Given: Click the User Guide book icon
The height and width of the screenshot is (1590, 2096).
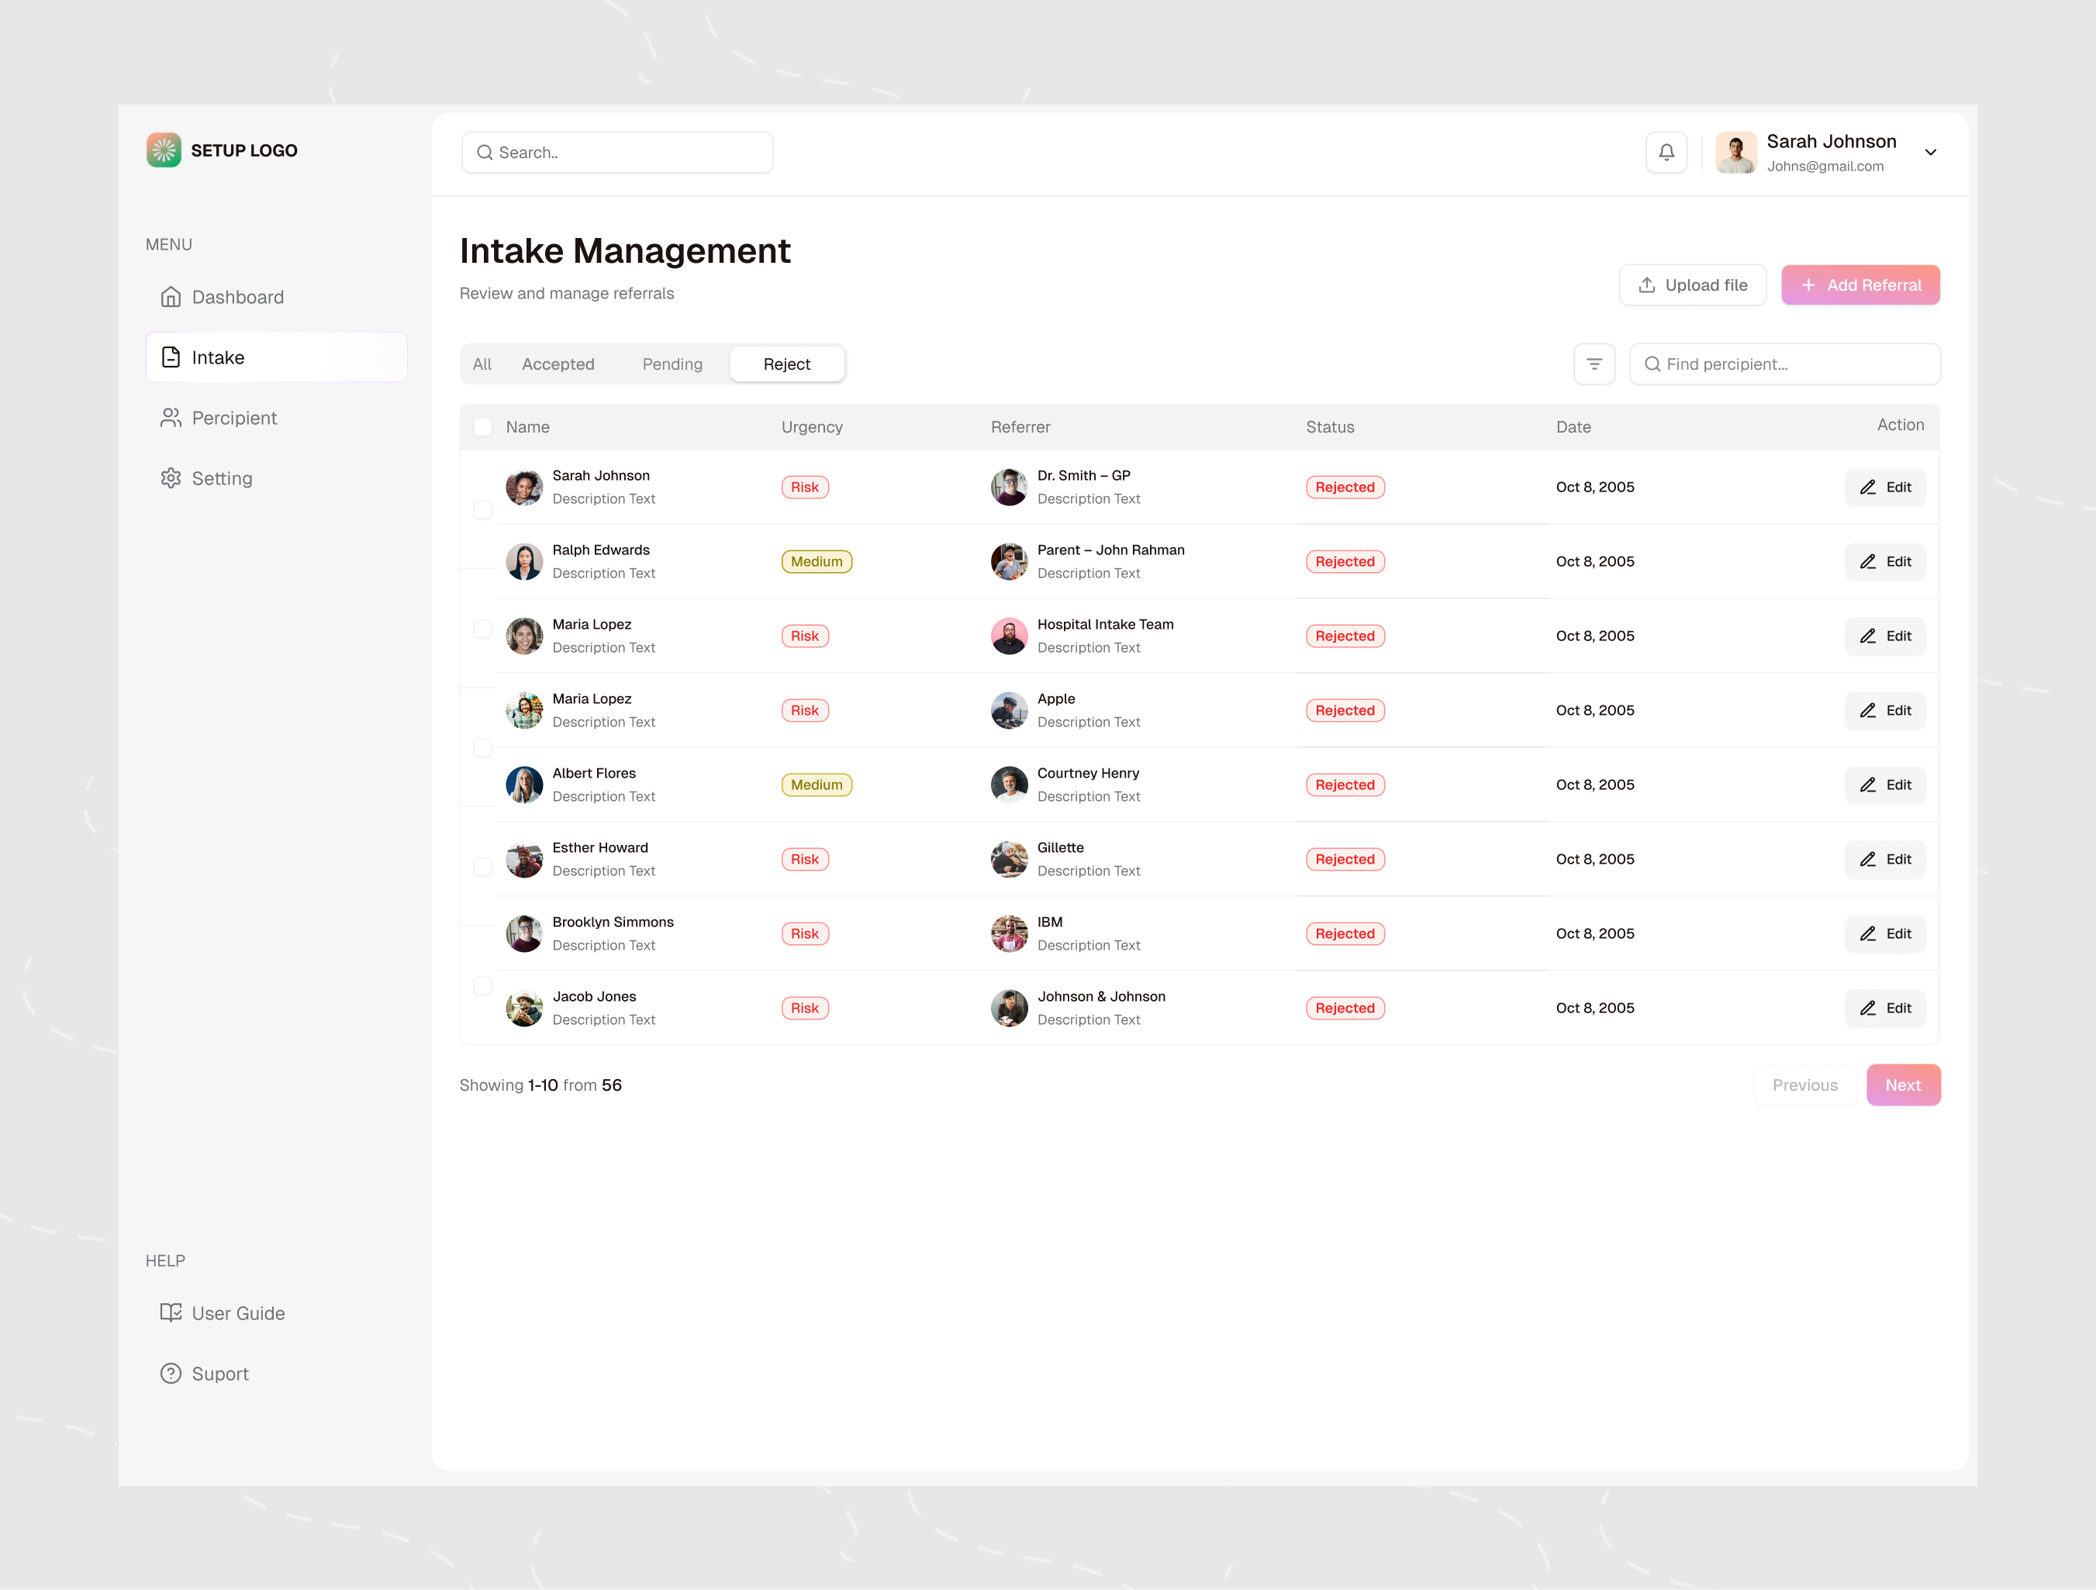Looking at the screenshot, I should [x=171, y=1312].
